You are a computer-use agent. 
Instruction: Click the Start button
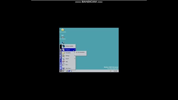(x=62, y=71)
